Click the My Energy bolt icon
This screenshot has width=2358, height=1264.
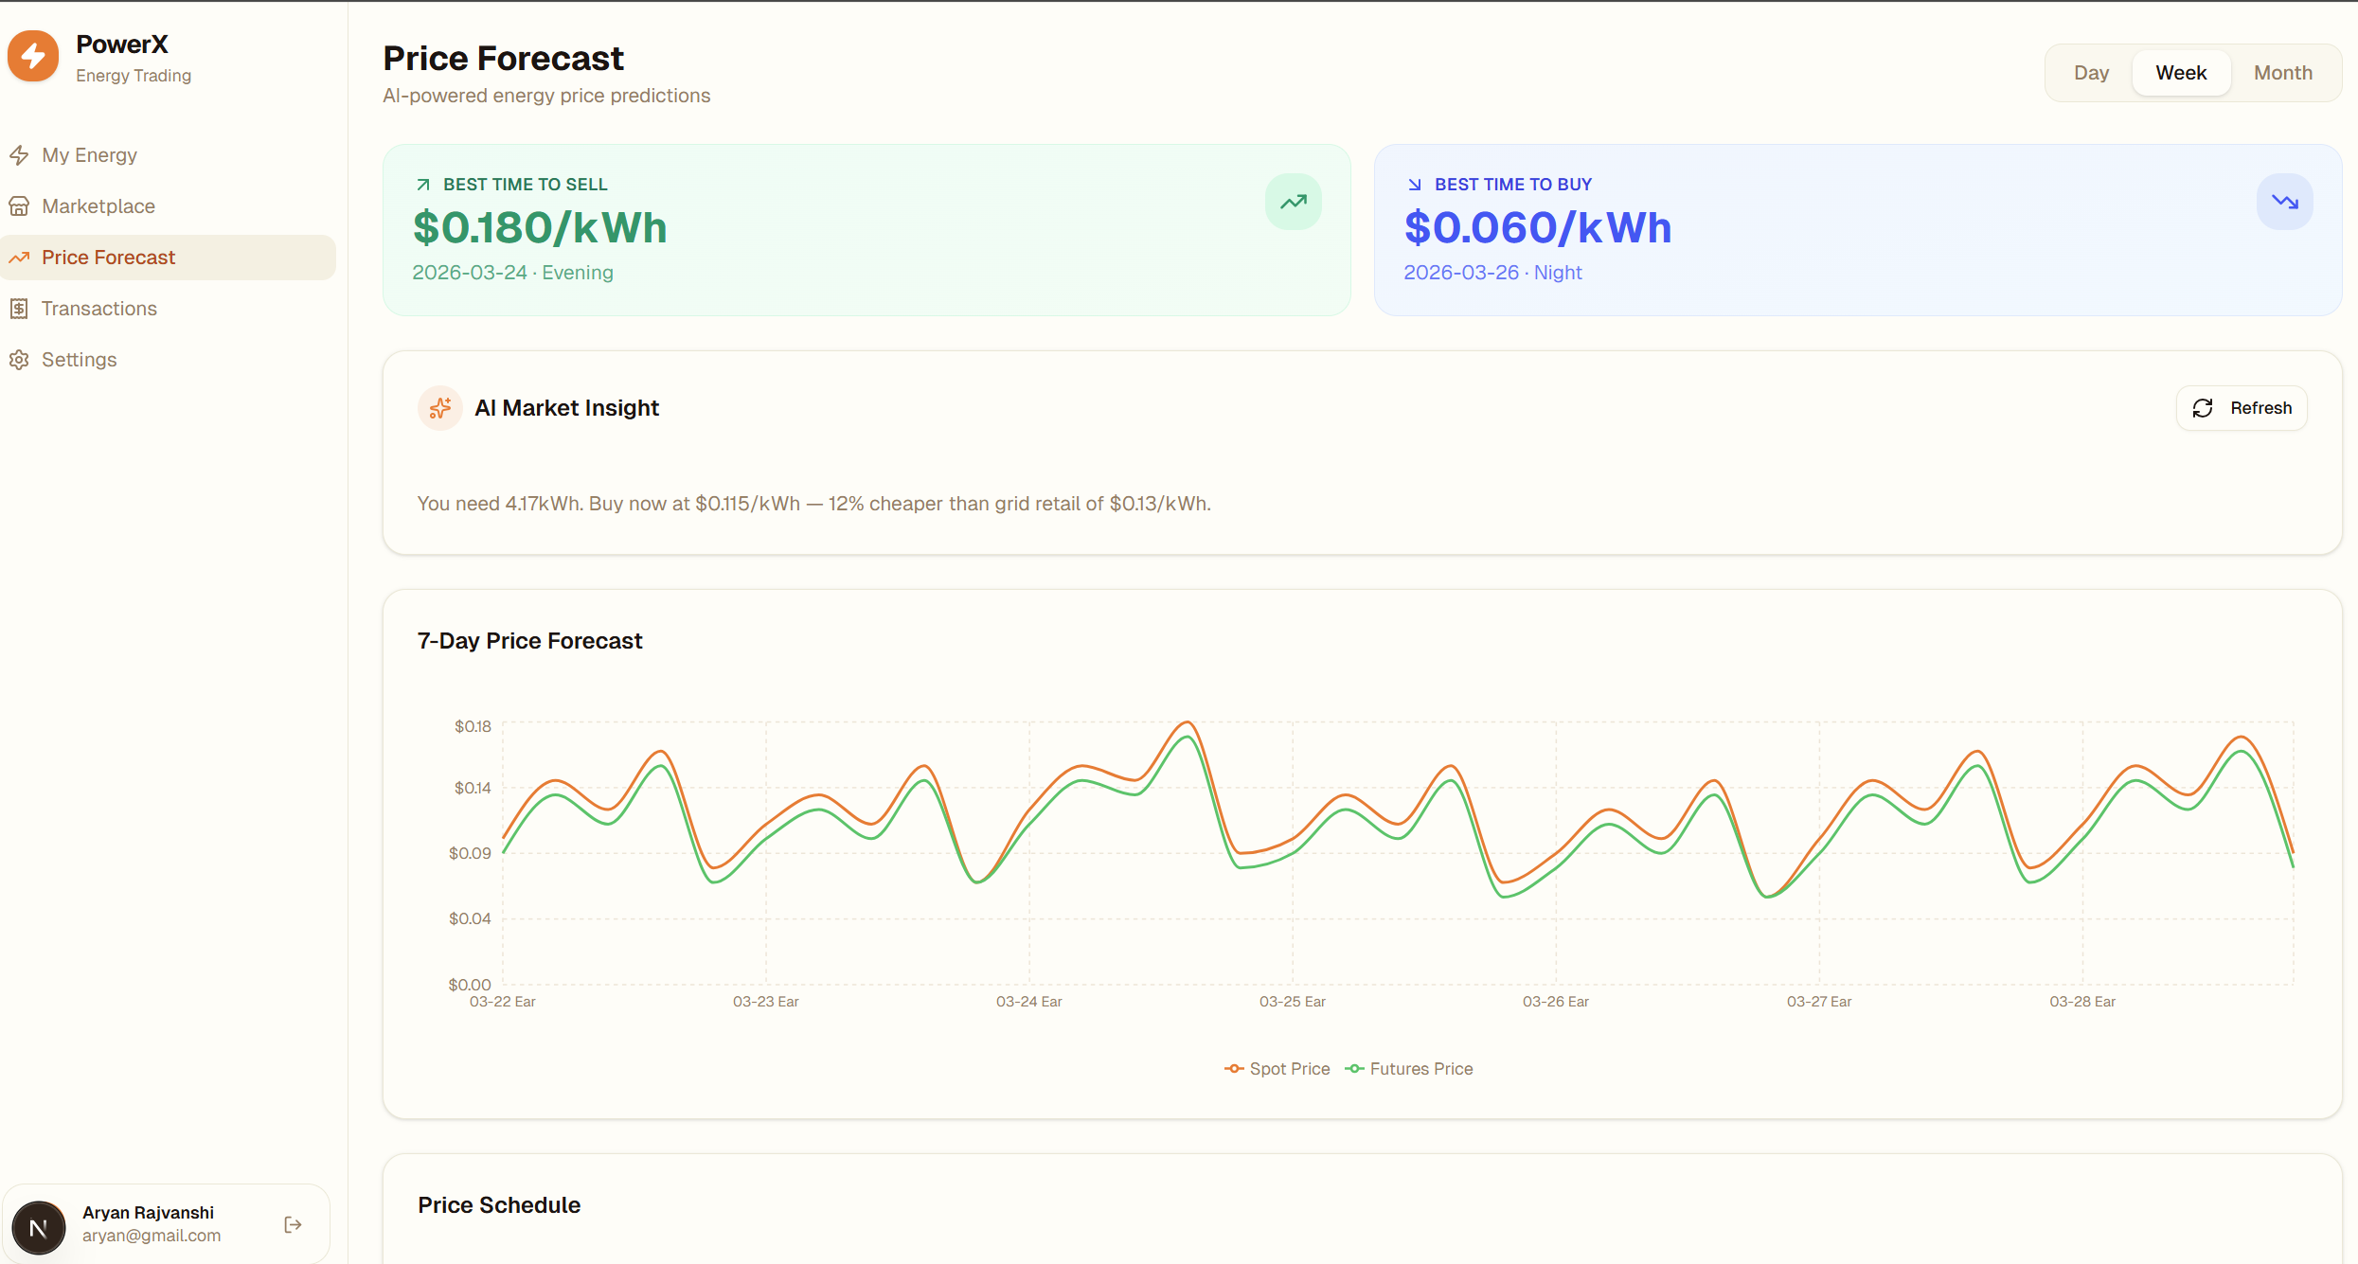pos(19,155)
